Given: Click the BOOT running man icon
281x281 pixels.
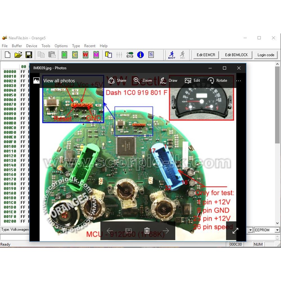Looking at the screenshot, I should tap(172, 55).
